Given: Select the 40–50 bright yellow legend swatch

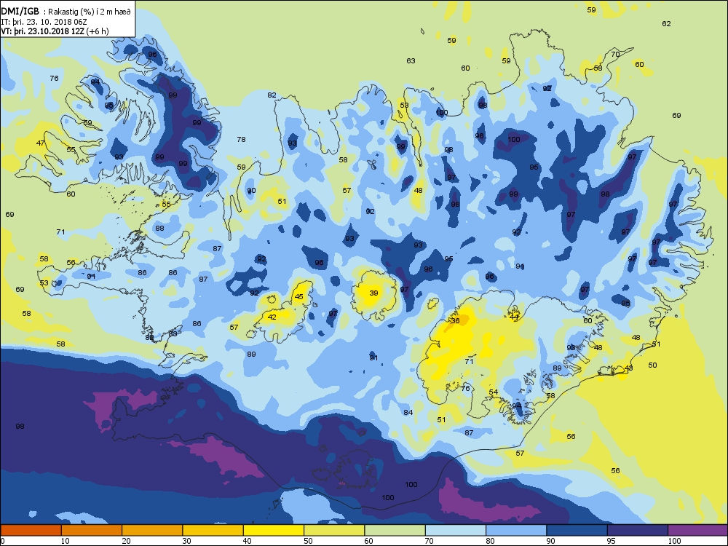Looking at the screenshot, I should coord(274,530).
